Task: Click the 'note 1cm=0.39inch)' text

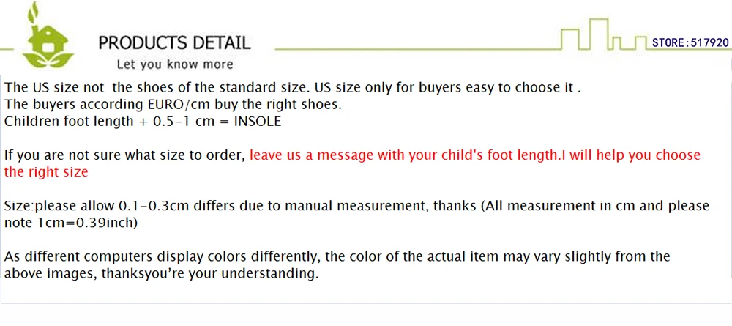Action: tap(71, 223)
